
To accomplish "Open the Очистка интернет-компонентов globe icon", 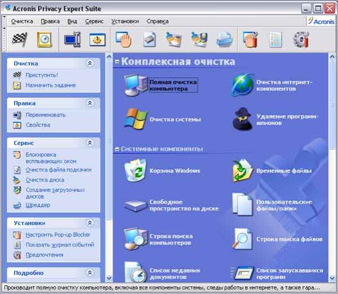I will coord(242,85).
